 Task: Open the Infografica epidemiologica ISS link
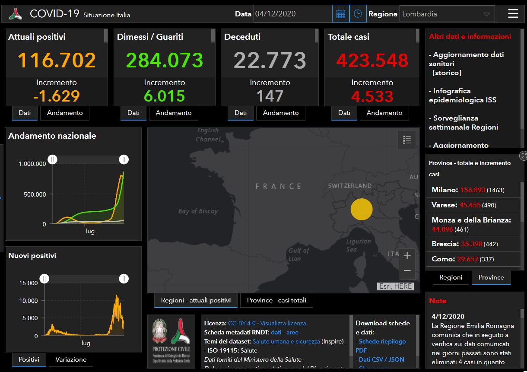coord(462,95)
